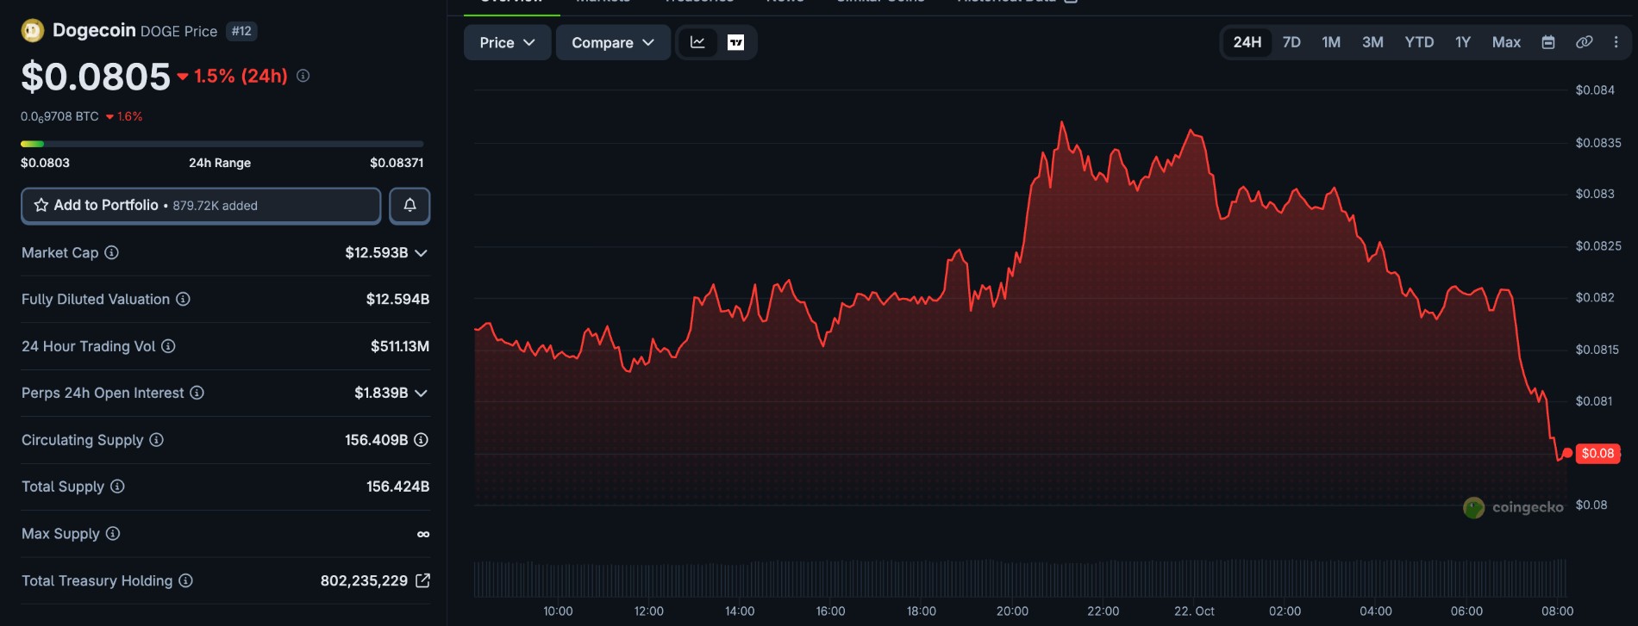The image size is (1638, 626).
Task: Show Total Supply info icon
Action: 117,487
